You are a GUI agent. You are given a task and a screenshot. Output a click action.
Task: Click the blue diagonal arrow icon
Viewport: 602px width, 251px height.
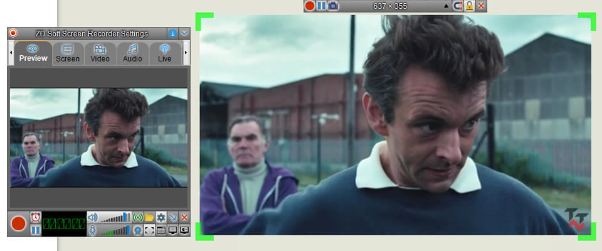(173, 218)
